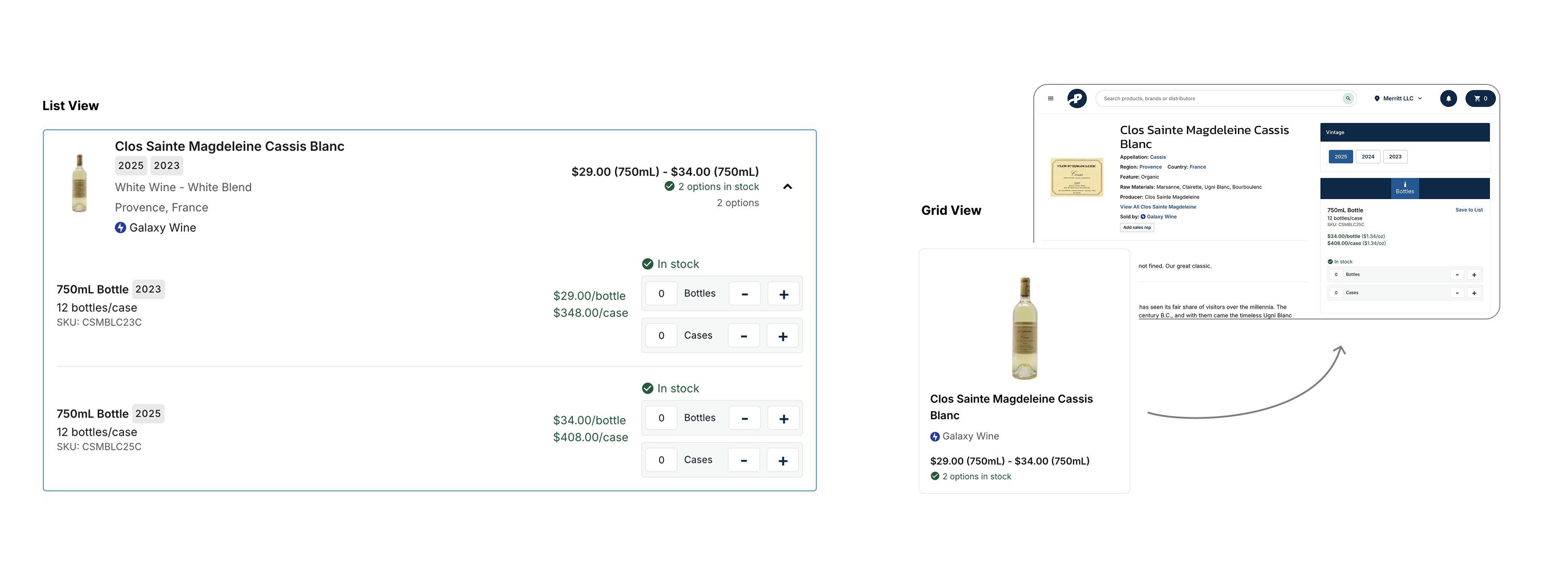Click Galaxy Wine icon on the grid card
1559x564 pixels.
click(935, 436)
